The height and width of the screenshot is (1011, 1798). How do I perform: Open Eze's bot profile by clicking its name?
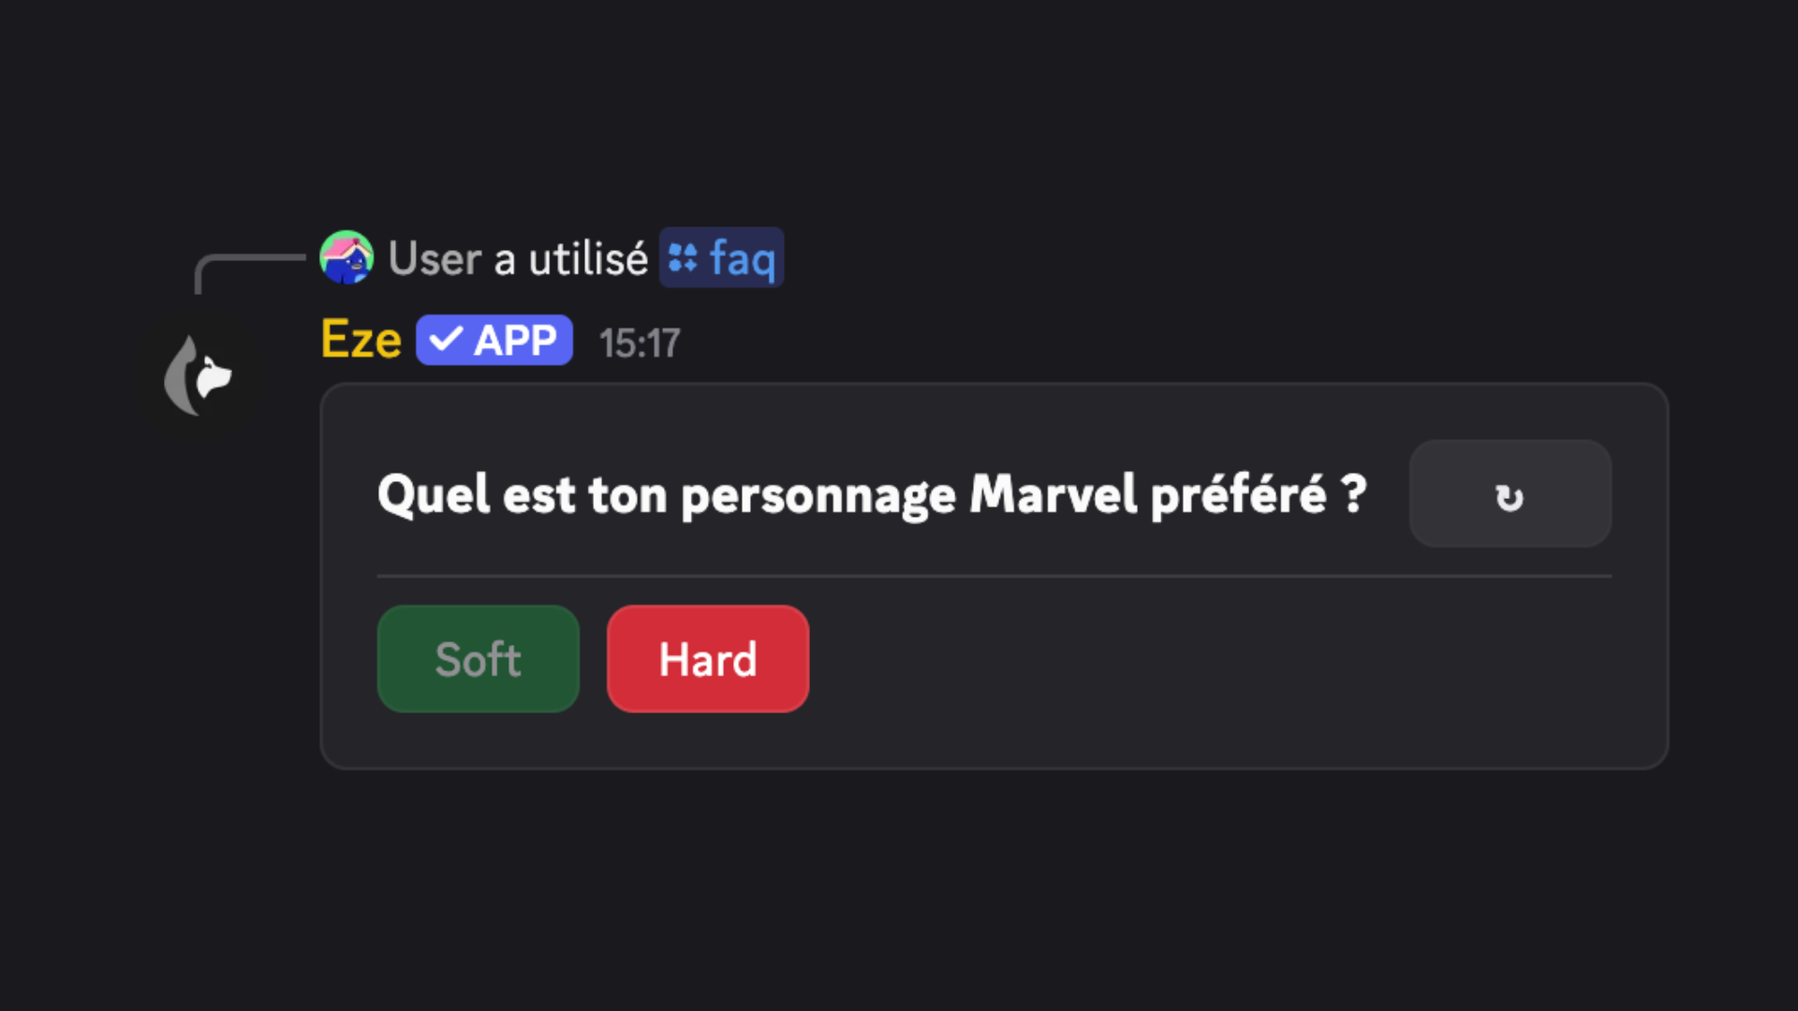[x=361, y=340]
